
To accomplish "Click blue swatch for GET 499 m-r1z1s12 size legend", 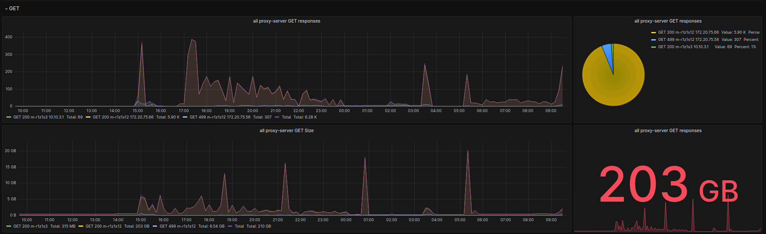I will click(155, 226).
